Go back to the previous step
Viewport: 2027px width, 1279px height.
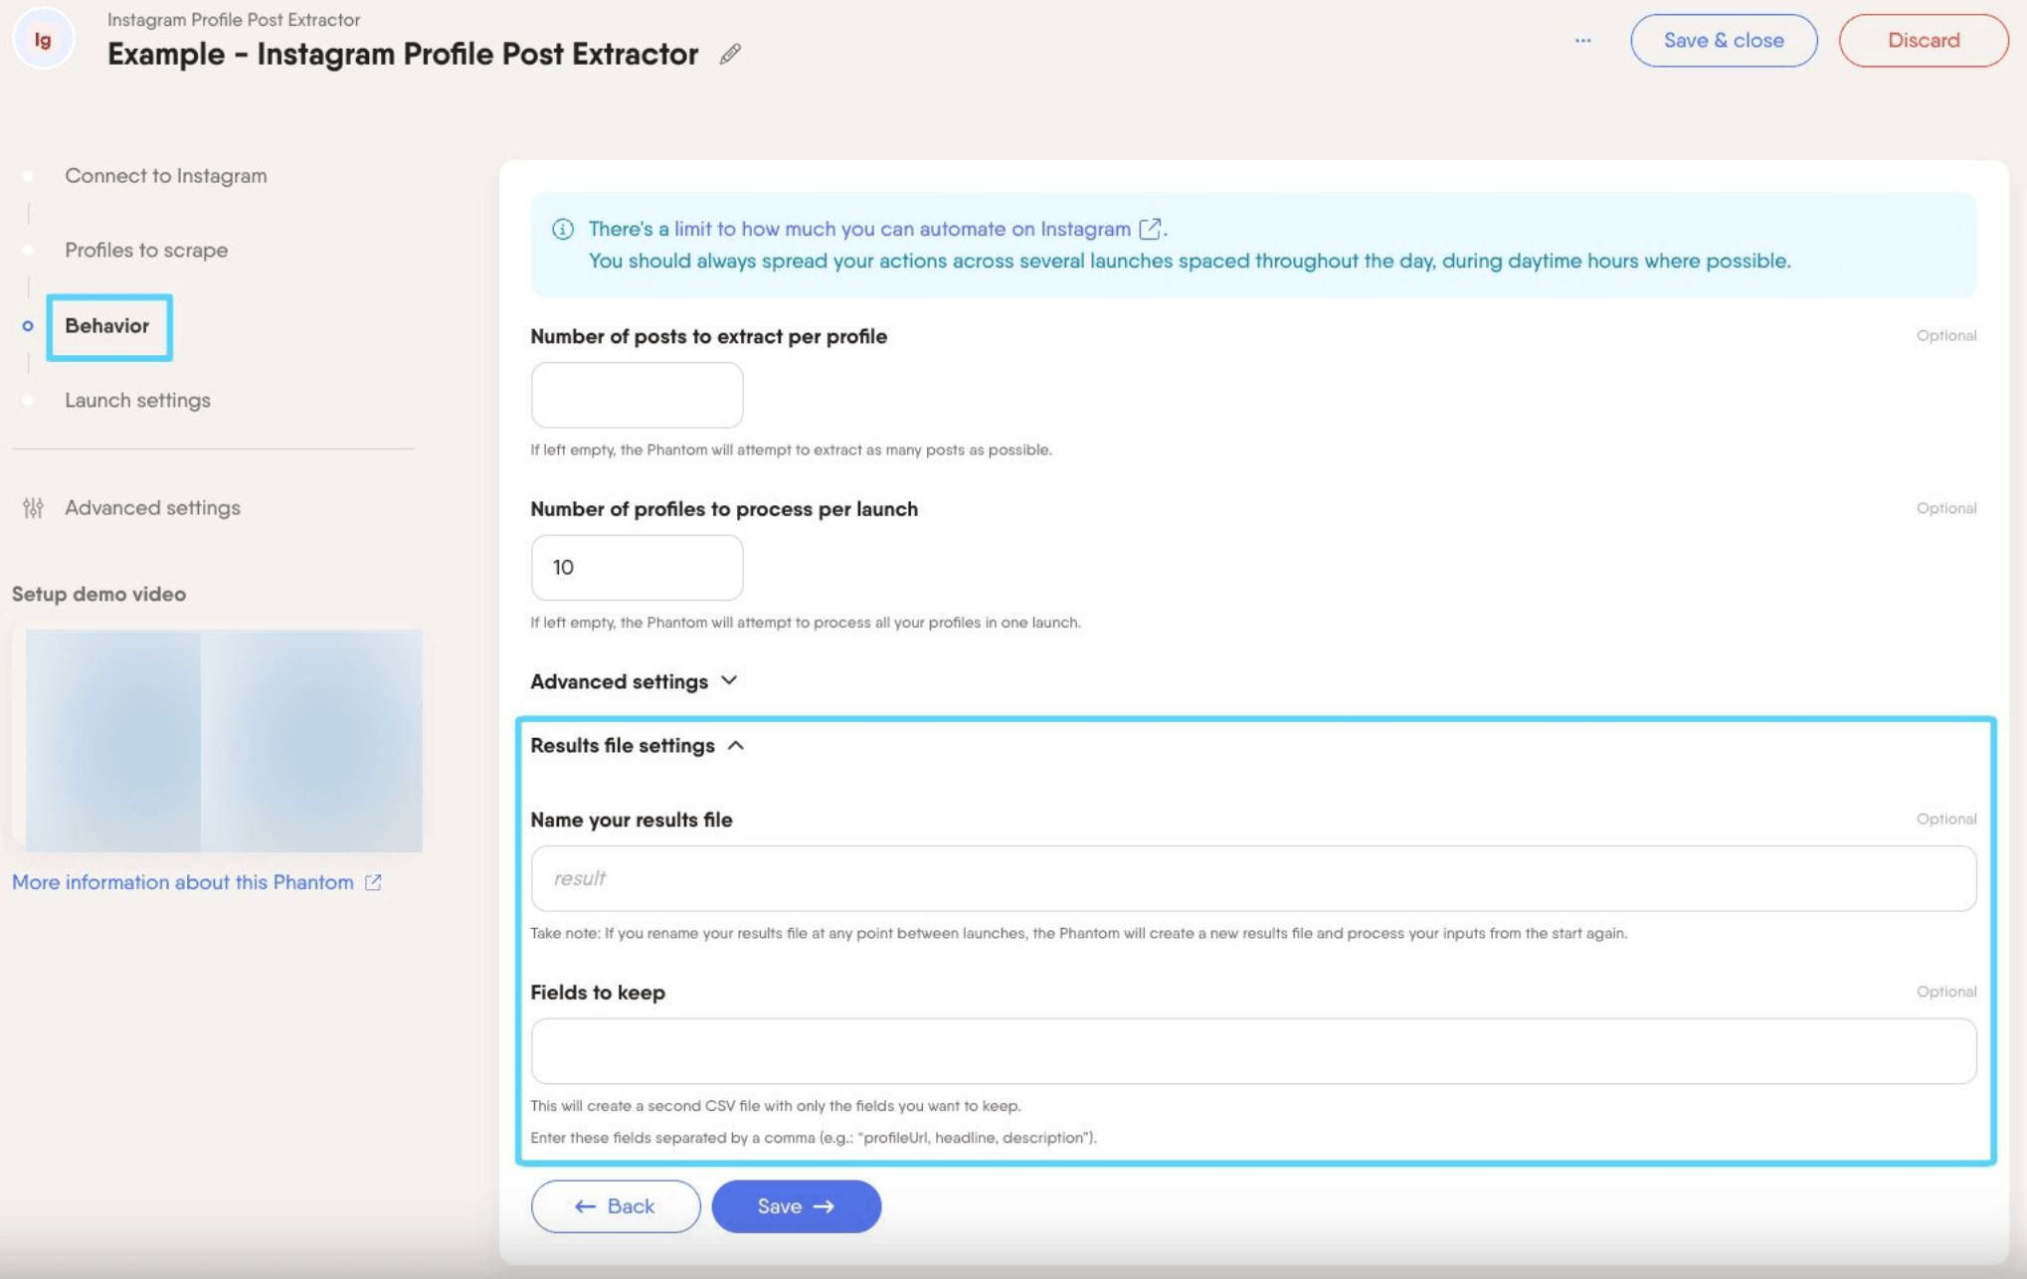click(x=616, y=1206)
